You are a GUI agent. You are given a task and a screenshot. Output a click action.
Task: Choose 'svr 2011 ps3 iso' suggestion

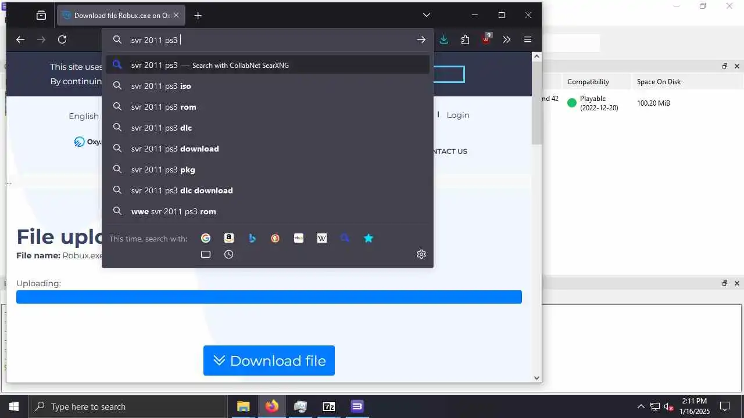[267, 86]
